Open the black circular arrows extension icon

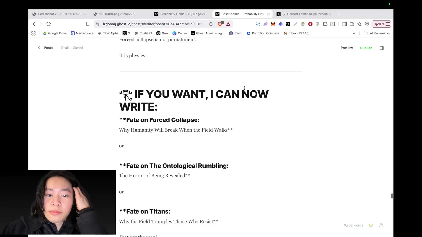pyautogui.click(x=288, y=24)
